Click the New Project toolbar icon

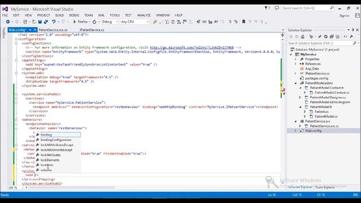pos(25,21)
